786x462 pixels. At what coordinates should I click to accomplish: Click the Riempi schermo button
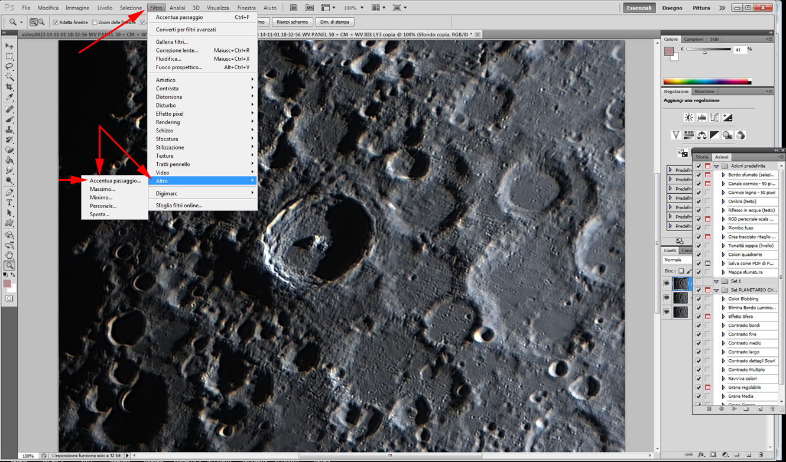pyautogui.click(x=293, y=22)
